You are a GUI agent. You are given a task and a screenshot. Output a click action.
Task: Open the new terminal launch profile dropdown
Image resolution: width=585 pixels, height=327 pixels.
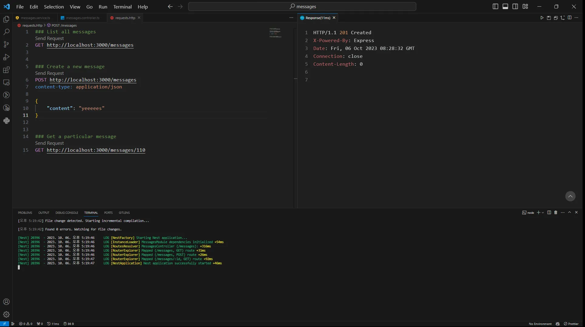click(543, 213)
